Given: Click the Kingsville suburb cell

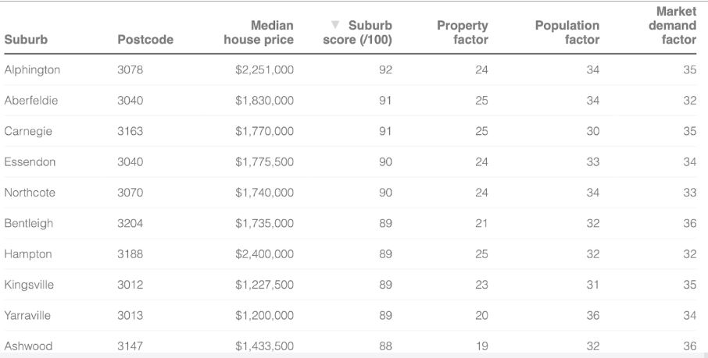Looking at the screenshot, I should click(x=29, y=285).
